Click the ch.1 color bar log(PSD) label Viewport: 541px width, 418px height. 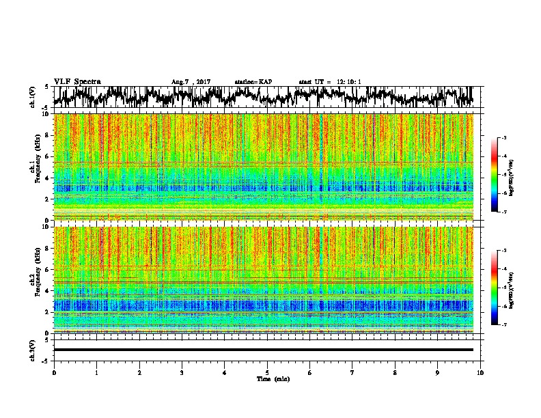[512, 178]
